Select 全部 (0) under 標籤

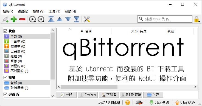(x=27, y=83)
